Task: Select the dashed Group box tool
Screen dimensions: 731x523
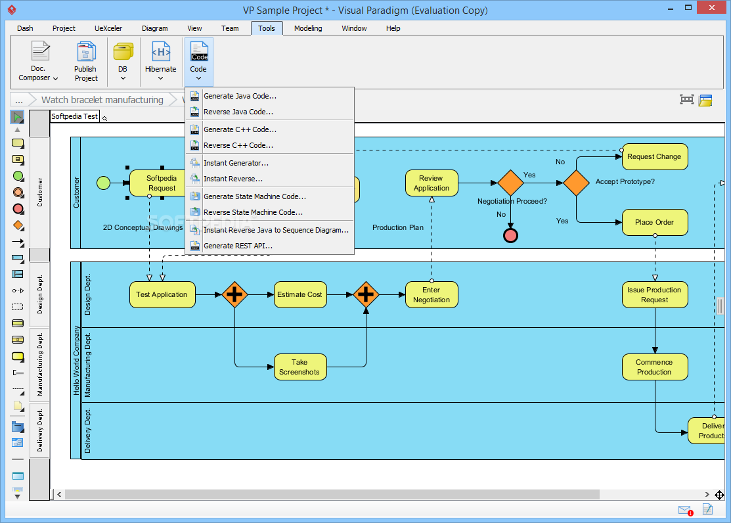Action: click(17, 307)
